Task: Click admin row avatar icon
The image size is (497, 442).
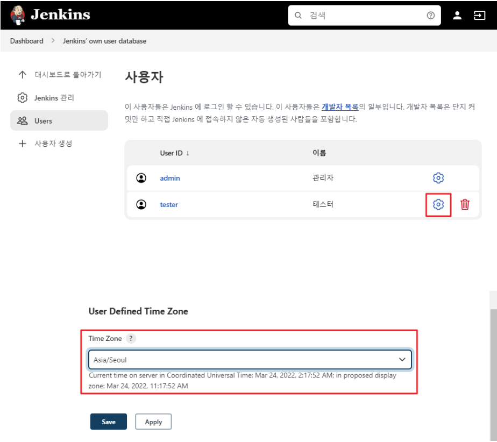Action: click(141, 178)
